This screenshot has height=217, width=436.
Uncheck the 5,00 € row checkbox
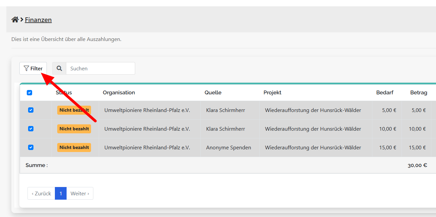31,110
